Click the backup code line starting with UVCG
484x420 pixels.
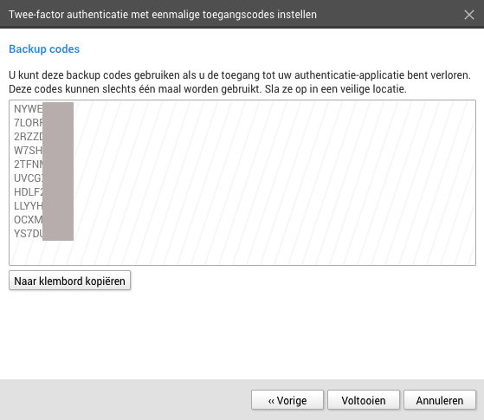tap(29, 178)
